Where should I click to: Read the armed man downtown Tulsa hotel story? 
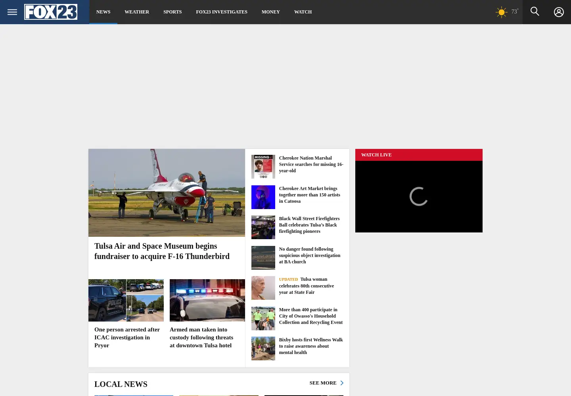click(201, 337)
